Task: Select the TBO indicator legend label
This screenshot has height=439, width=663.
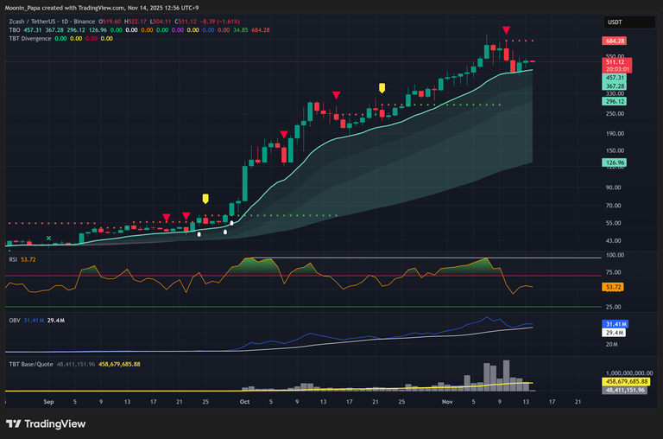Action: 14,29
